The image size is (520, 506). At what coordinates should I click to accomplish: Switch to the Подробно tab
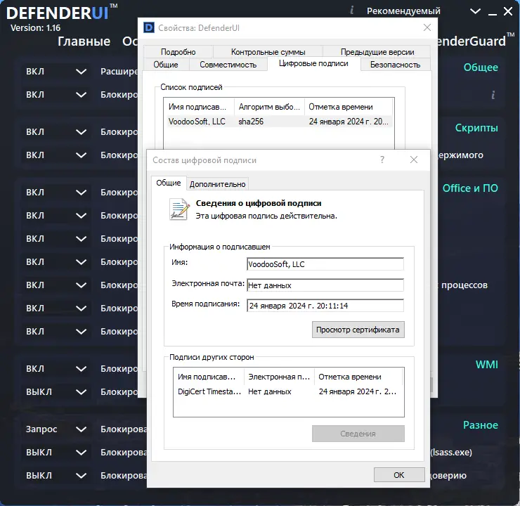(178, 52)
